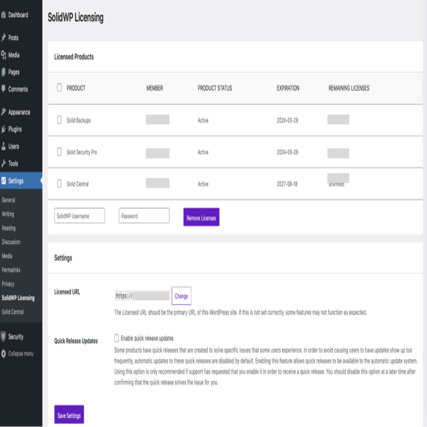Focus the SolidWP Username field

80,216
